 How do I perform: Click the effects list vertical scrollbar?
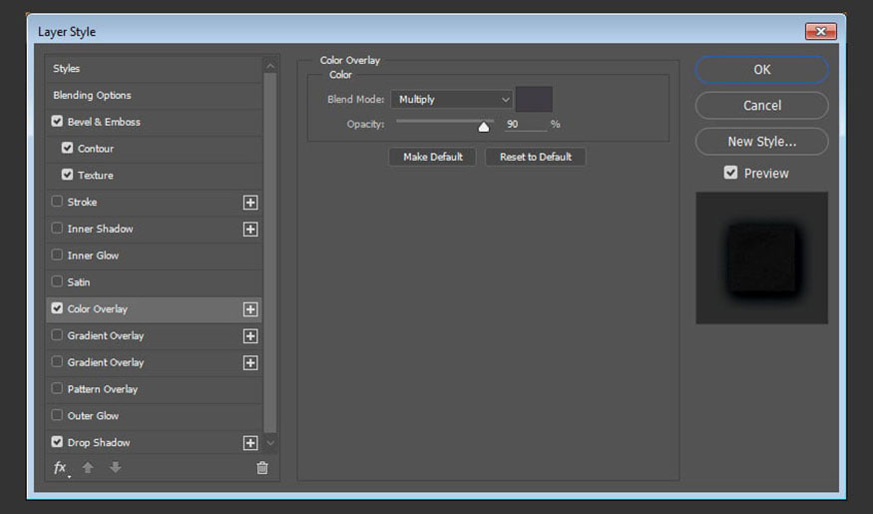pos(270,253)
